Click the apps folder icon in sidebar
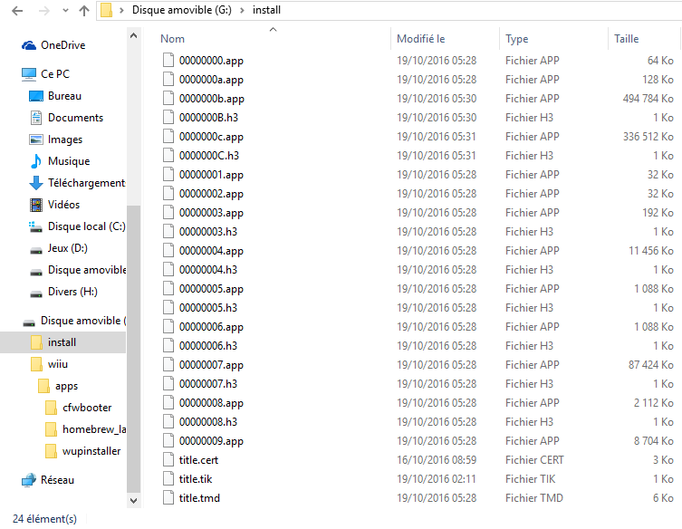 [44, 386]
